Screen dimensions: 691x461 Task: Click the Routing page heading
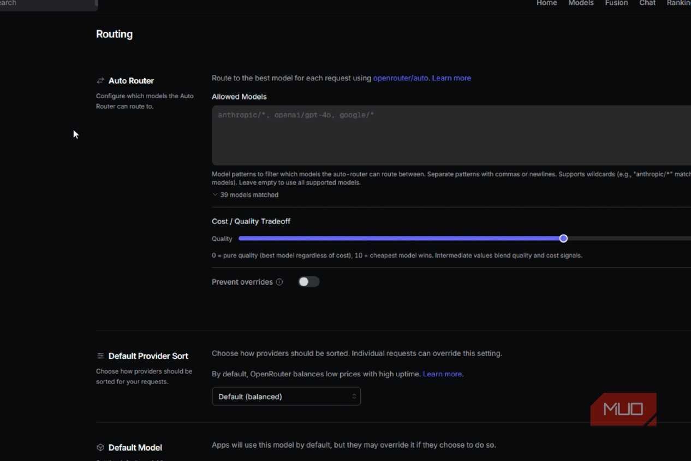pyautogui.click(x=114, y=34)
